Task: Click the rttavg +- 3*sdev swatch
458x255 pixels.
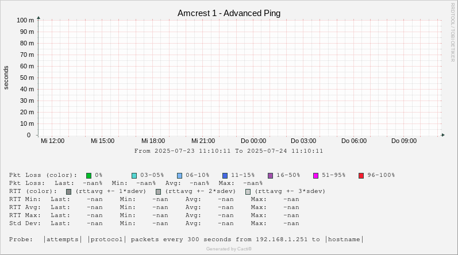Action: click(x=248, y=191)
